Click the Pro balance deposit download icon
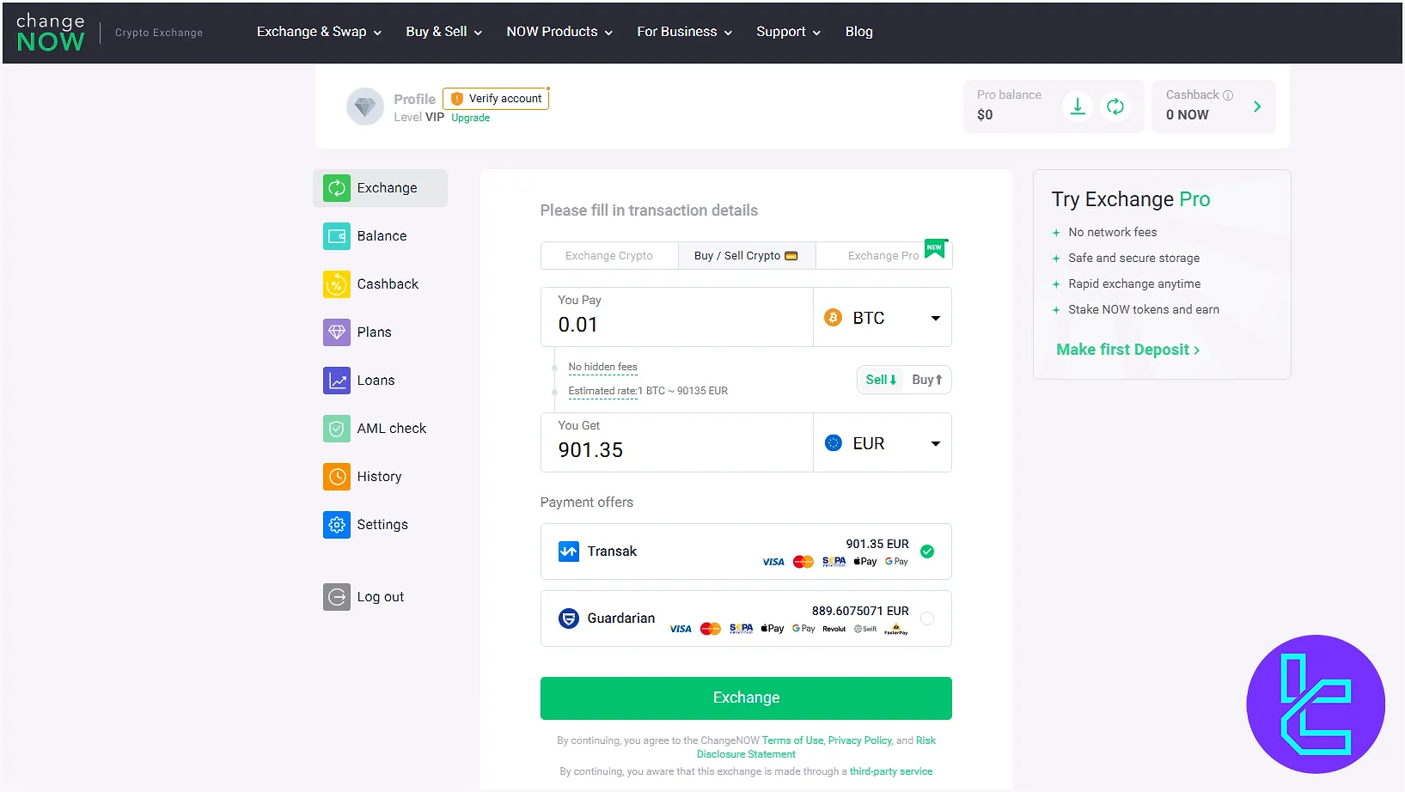The image size is (1405, 792). click(x=1078, y=107)
